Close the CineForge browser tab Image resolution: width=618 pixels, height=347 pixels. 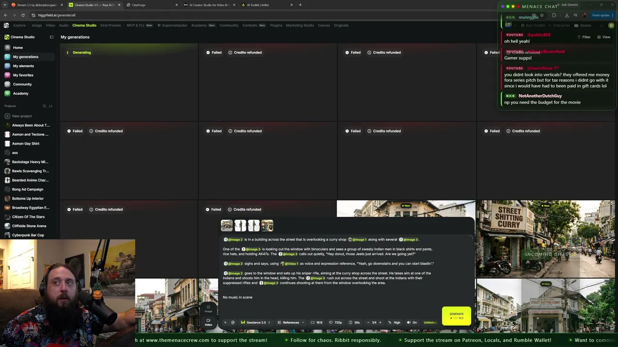[x=177, y=5]
